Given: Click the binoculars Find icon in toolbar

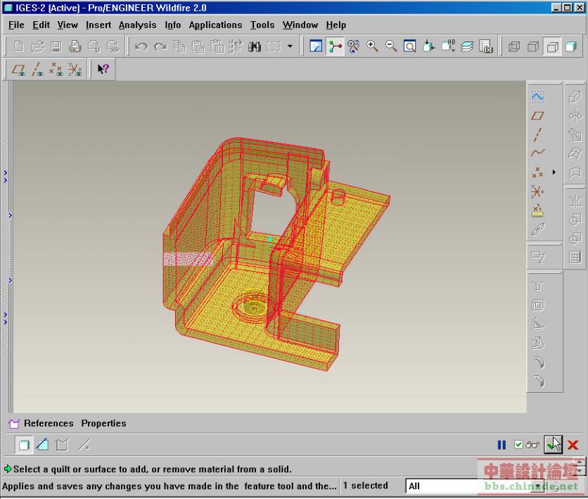Looking at the screenshot, I should coord(255,46).
